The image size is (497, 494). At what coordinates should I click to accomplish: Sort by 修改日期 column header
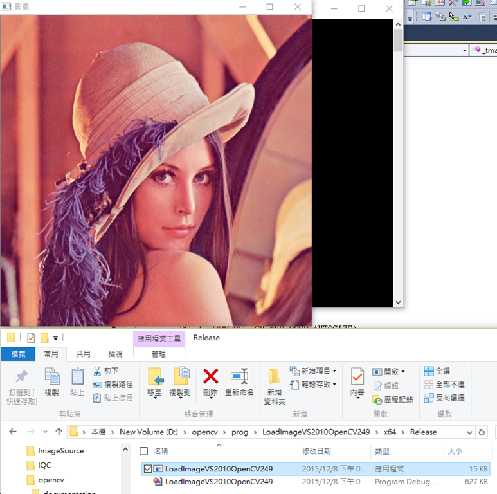click(316, 451)
